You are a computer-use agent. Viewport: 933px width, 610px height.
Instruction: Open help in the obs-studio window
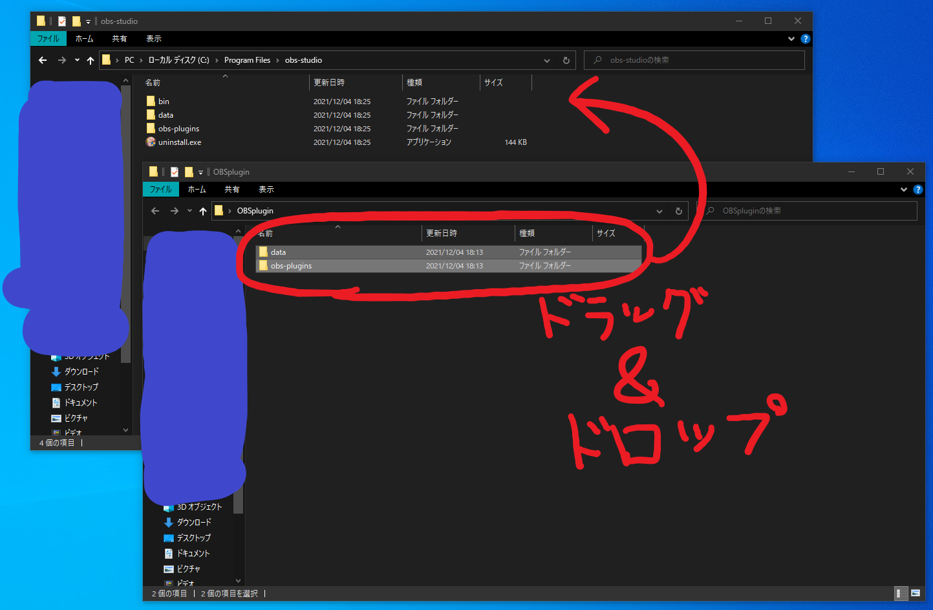[x=806, y=39]
